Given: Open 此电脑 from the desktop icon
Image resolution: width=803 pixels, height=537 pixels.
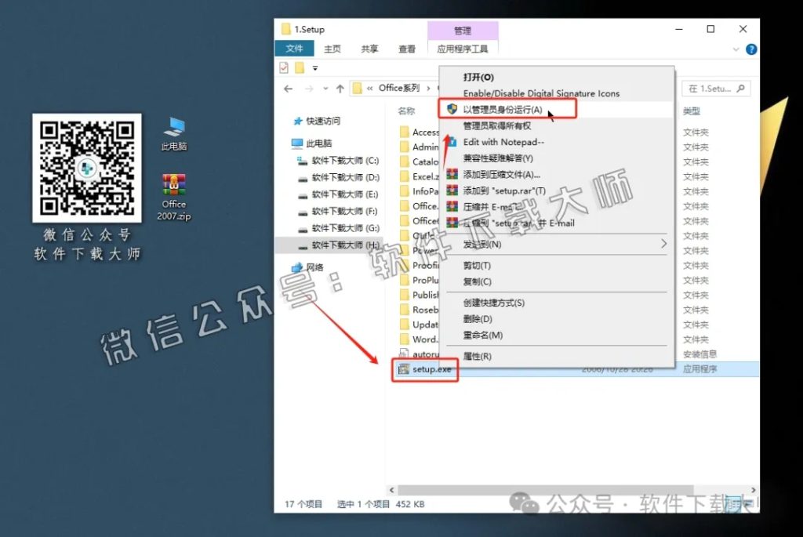Looking at the screenshot, I should click(x=173, y=127).
